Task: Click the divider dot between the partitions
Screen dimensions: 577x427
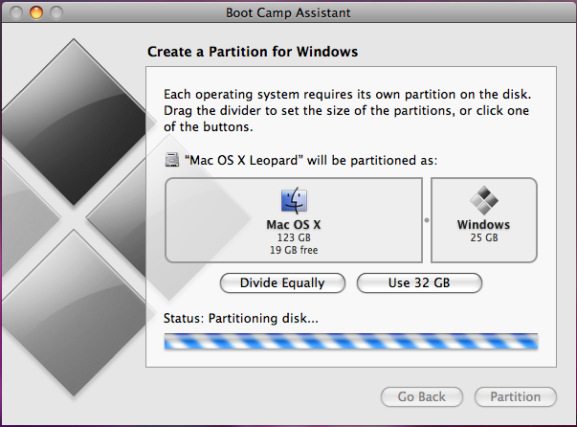Action: pyautogui.click(x=426, y=219)
